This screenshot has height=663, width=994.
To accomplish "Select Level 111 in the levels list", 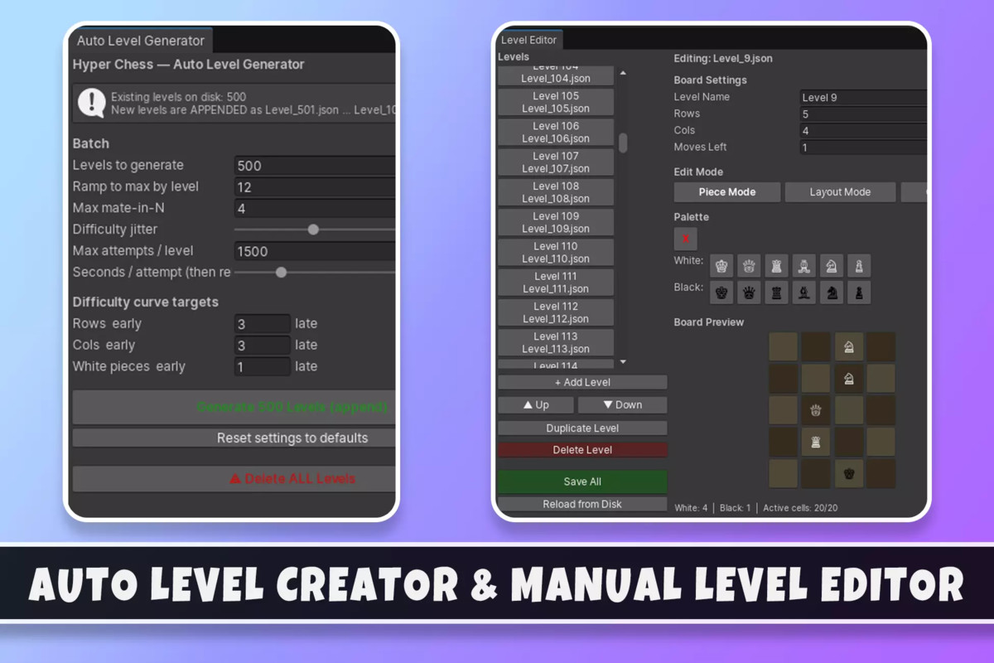I will (x=556, y=282).
